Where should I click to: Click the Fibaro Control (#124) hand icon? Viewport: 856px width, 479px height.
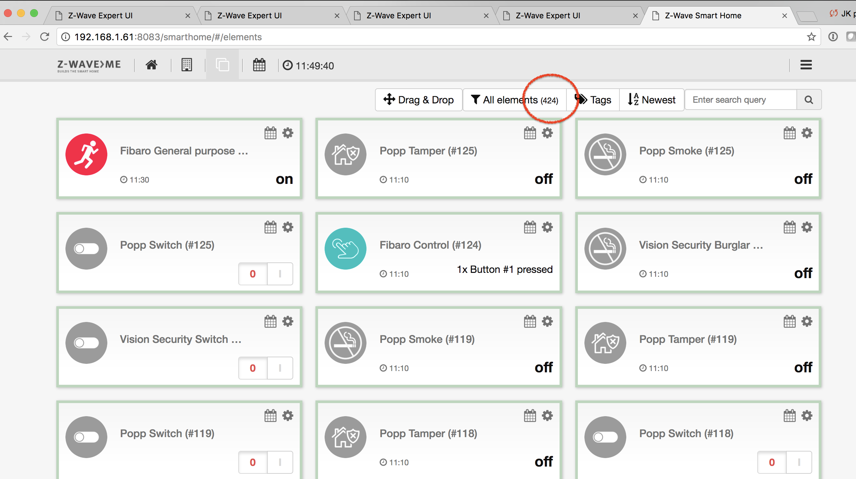coord(345,248)
